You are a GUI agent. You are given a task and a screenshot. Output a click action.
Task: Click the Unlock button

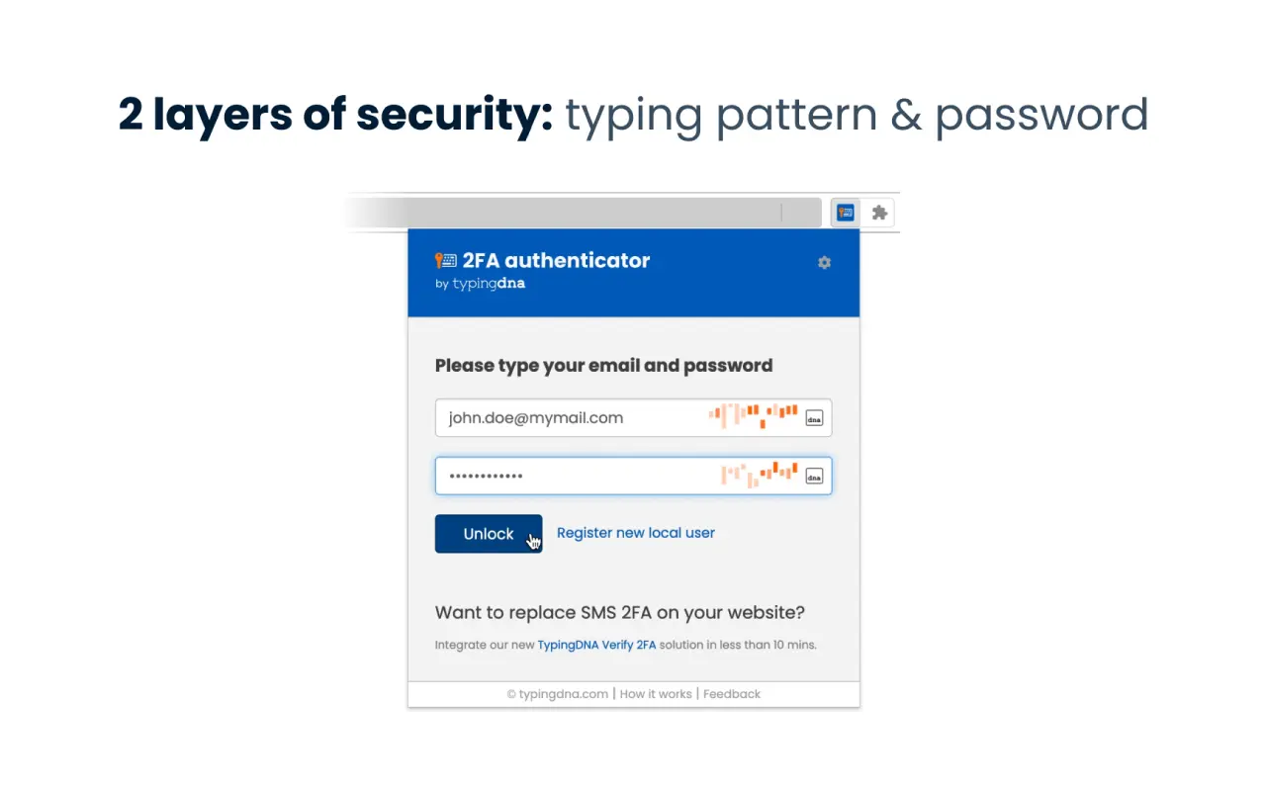tap(489, 534)
